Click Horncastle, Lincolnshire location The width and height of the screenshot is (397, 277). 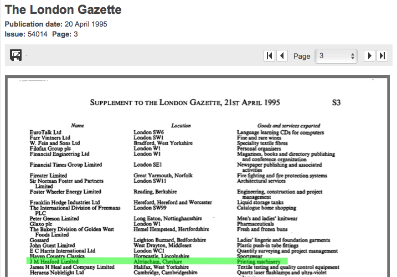pyautogui.click(x=162, y=256)
